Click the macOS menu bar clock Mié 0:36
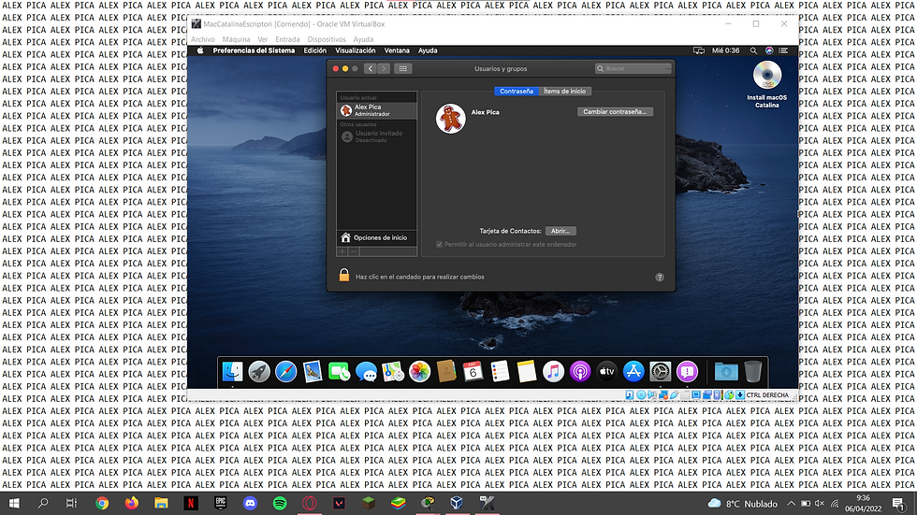 tap(726, 50)
